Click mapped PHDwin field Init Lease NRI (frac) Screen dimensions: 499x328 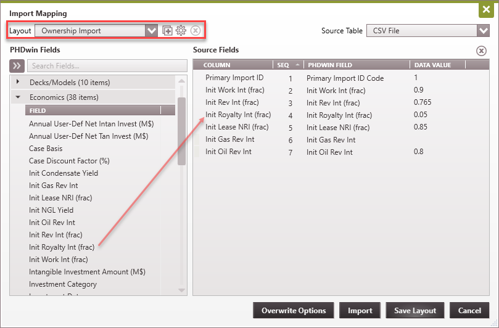click(338, 128)
